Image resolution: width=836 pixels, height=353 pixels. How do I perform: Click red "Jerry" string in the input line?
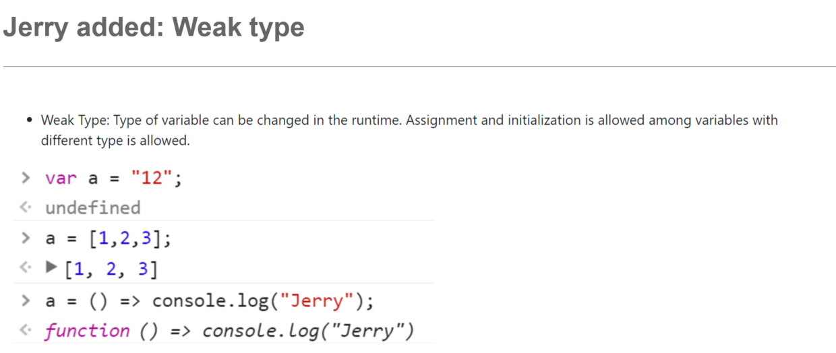click(318, 300)
